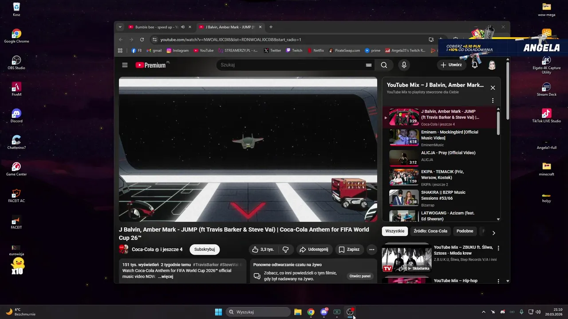Dislike the JUMP video

(x=285, y=249)
